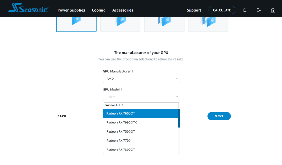Click the NEXT button
This screenshot has width=282, height=165.
tap(219, 116)
